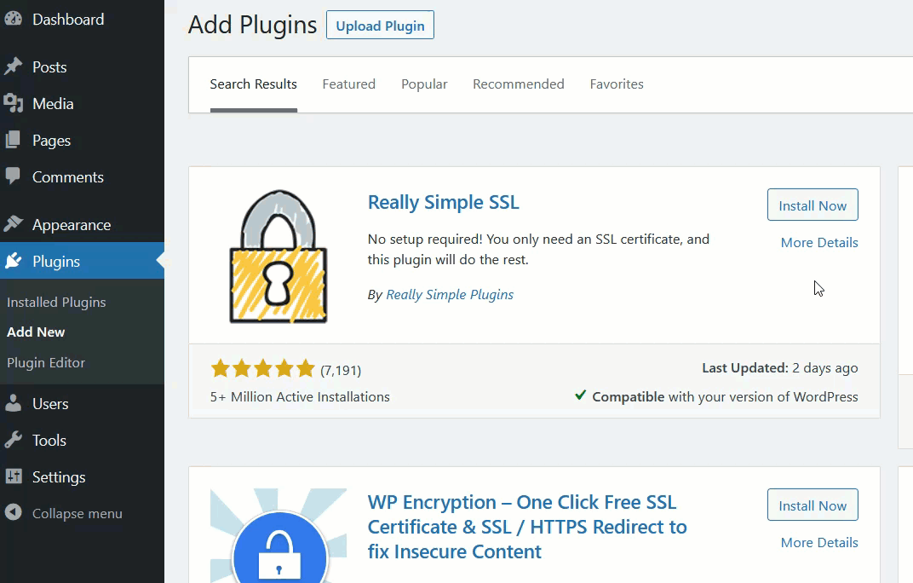Click the Really Simple SSL description text
Viewport: 913px width, 583px height.
pyautogui.click(x=538, y=250)
